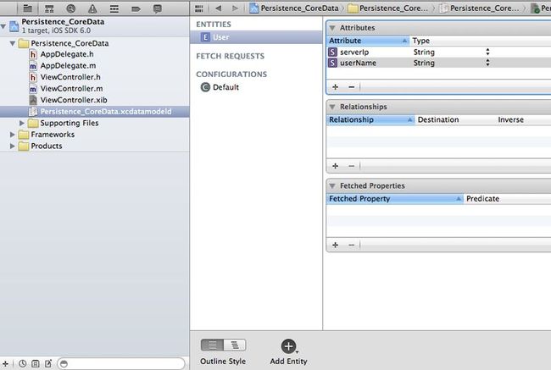Go back with the left arrow in the jump bar
The image size is (551, 370).
point(218,8)
